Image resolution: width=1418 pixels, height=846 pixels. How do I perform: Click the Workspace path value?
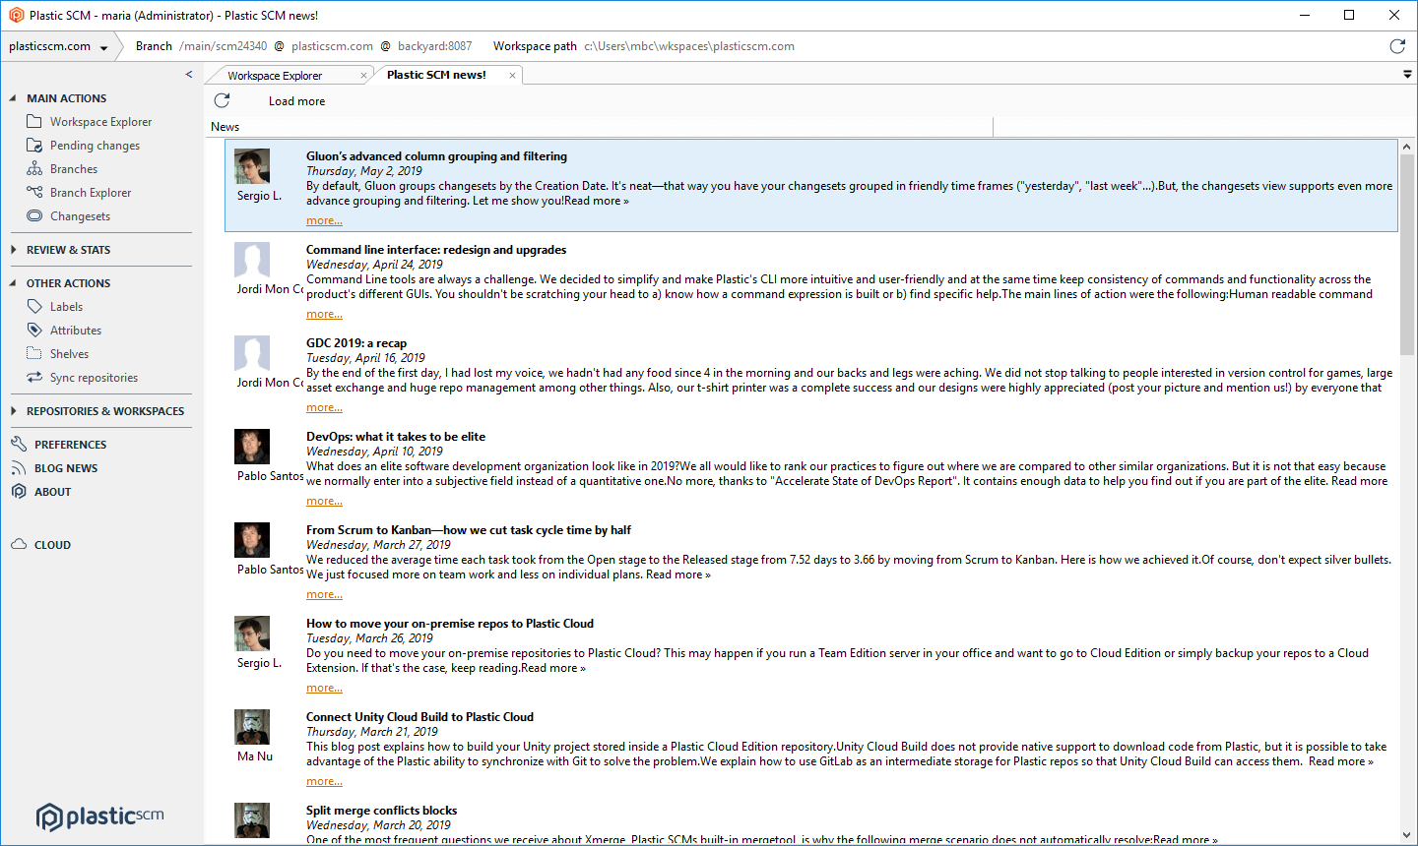pos(689,46)
